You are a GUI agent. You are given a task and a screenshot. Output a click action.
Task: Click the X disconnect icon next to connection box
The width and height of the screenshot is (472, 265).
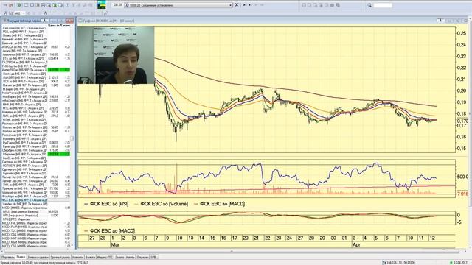[x=237, y=5]
